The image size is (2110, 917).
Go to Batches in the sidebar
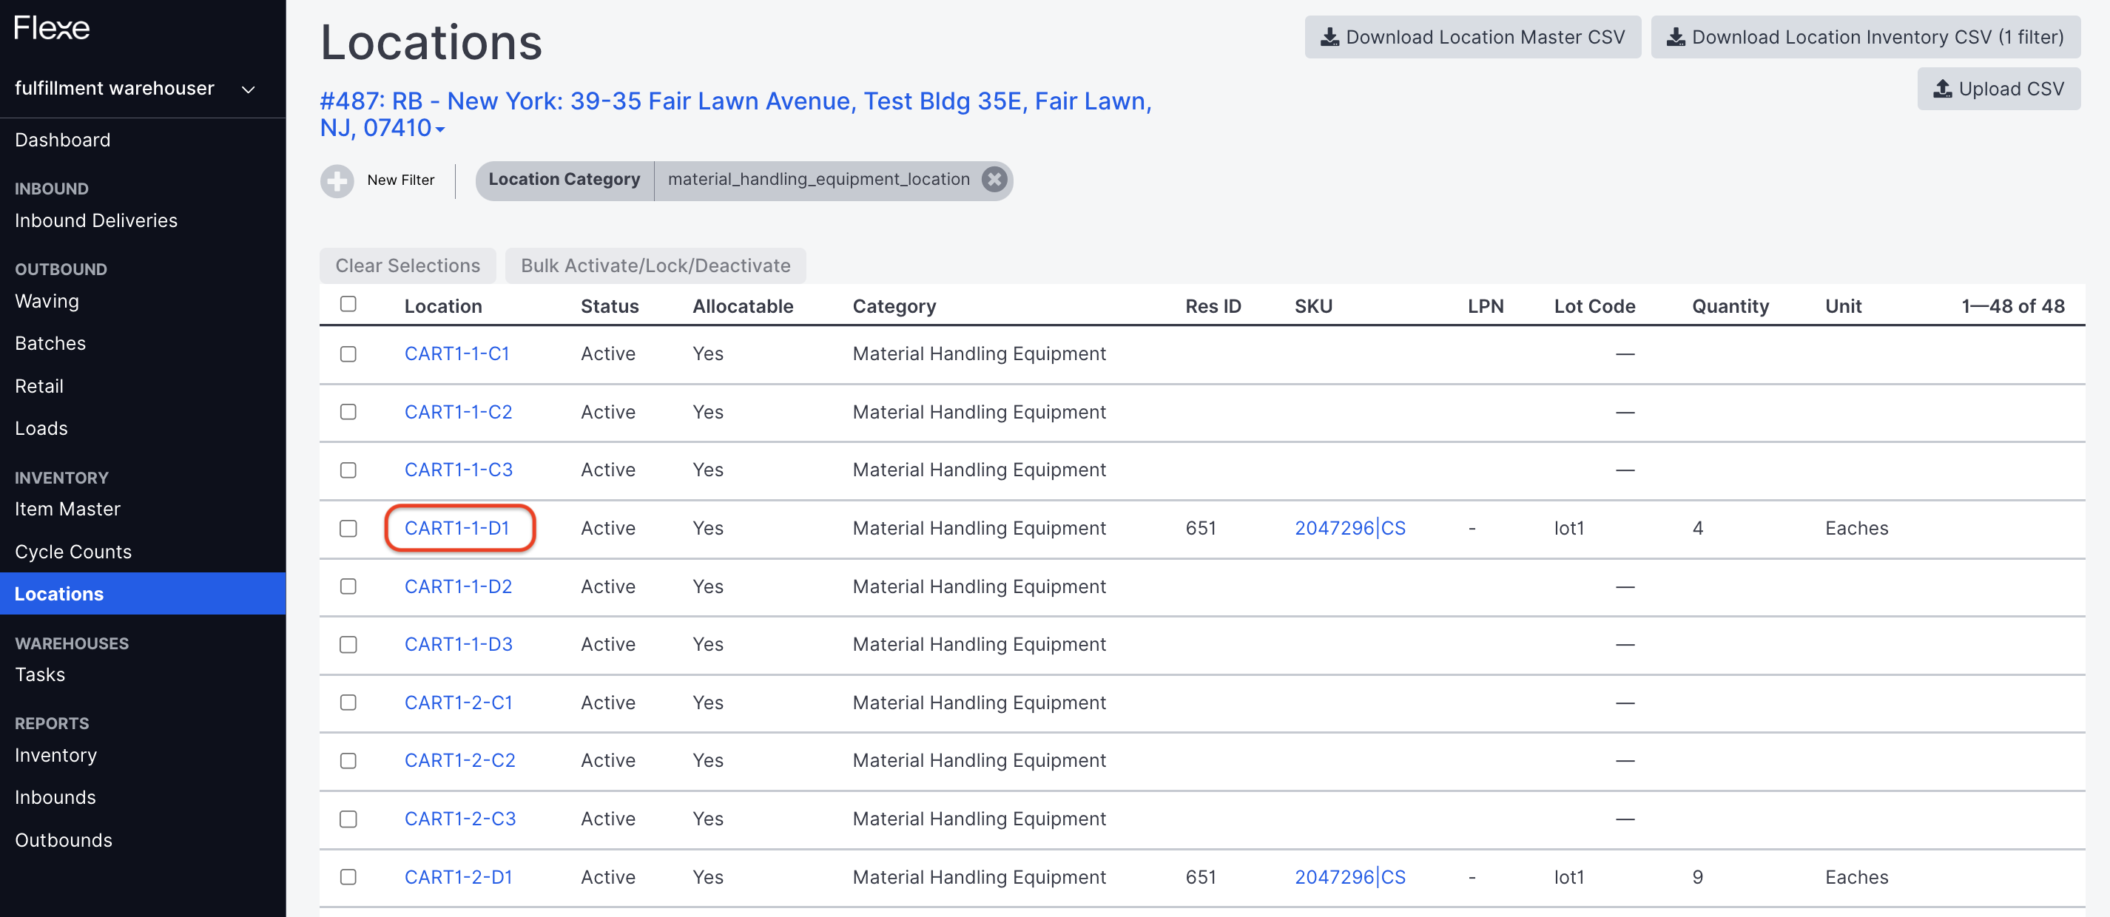coord(50,344)
